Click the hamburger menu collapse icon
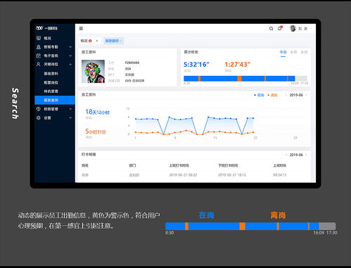 [x=81, y=28]
